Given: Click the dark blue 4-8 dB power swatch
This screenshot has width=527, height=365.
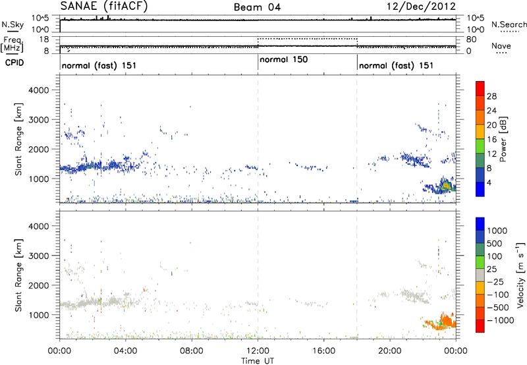Looking at the screenshot, I should tap(480, 175).
